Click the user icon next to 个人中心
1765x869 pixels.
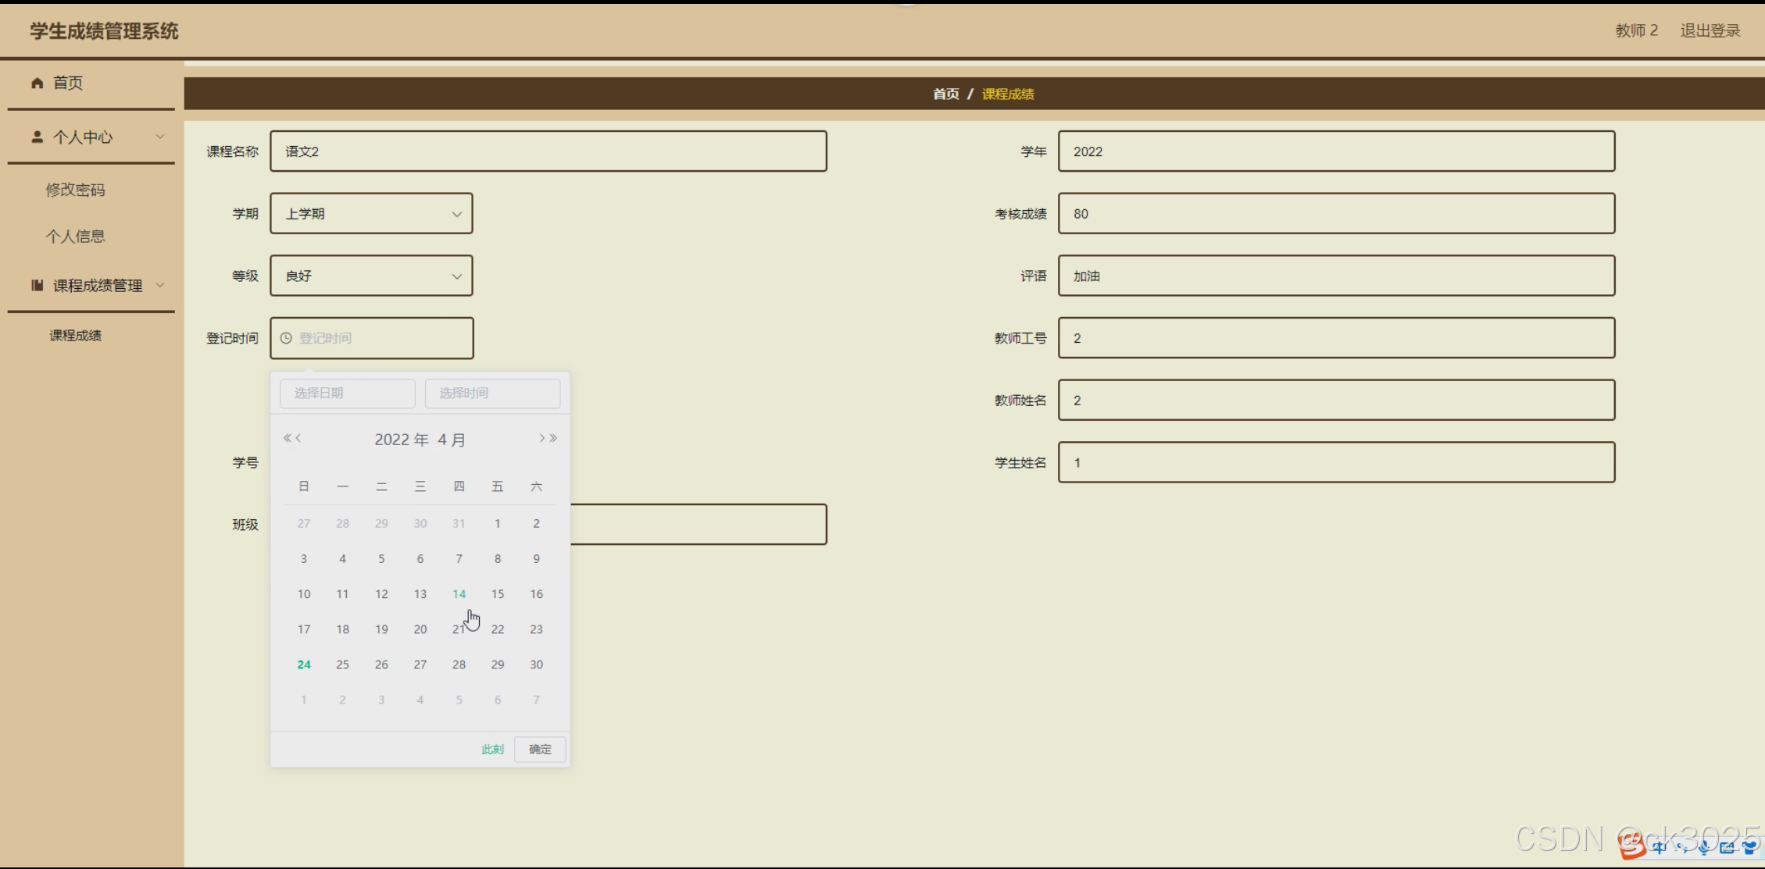(x=37, y=137)
